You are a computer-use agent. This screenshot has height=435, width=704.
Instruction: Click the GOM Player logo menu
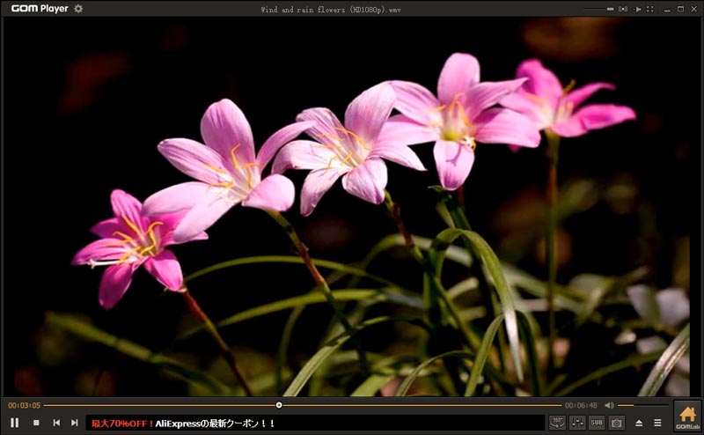[x=39, y=9]
